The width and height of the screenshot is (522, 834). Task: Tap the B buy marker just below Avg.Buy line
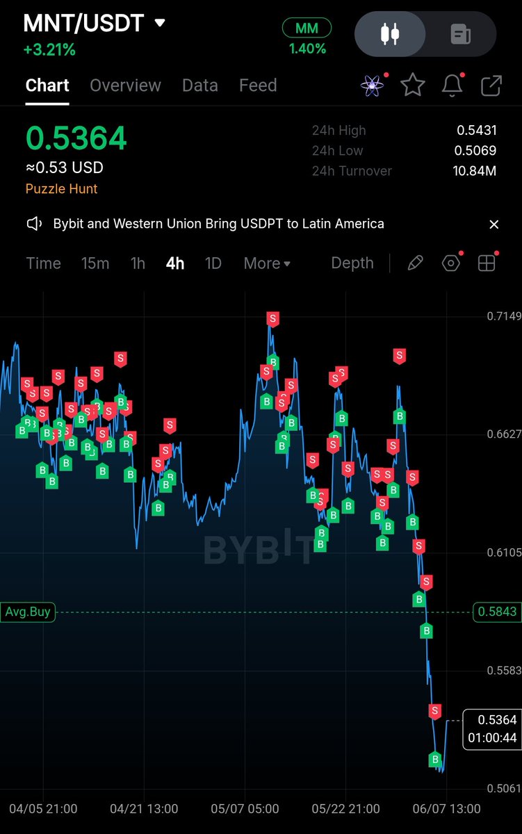(x=427, y=631)
